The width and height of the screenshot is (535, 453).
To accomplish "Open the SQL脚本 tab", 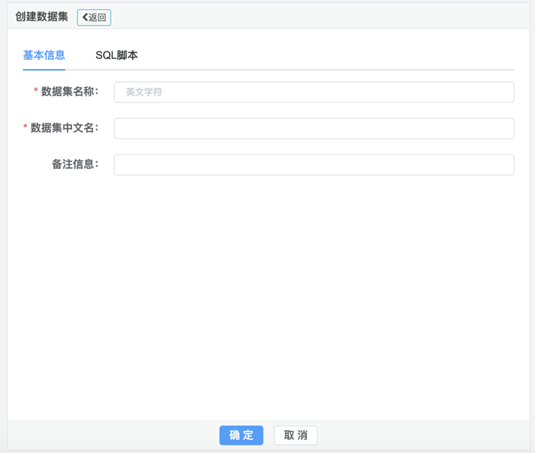I will (117, 55).
